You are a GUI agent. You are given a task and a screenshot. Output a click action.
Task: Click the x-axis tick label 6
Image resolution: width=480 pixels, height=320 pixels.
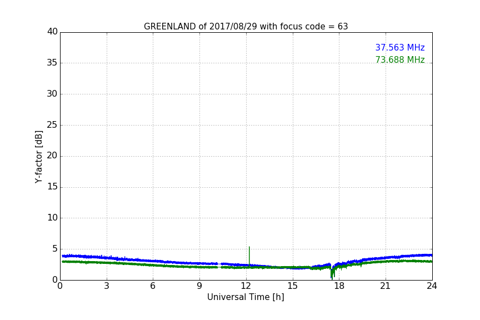(x=153, y=286)
